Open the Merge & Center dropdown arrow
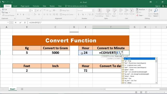The width and height of the screenshot is (167, 94). point(75,14)
